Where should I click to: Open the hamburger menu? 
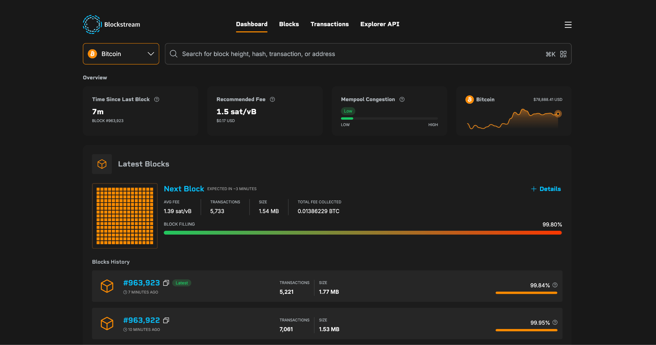pyautogui.click(x=568, y=25)
